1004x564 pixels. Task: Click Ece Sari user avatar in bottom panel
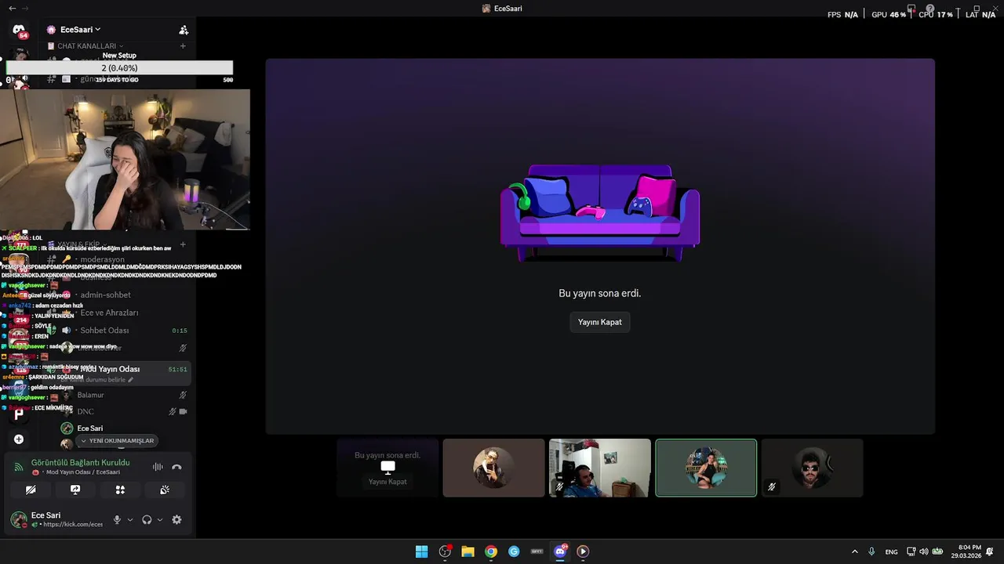pyautogui.click(x=18, y=519)
